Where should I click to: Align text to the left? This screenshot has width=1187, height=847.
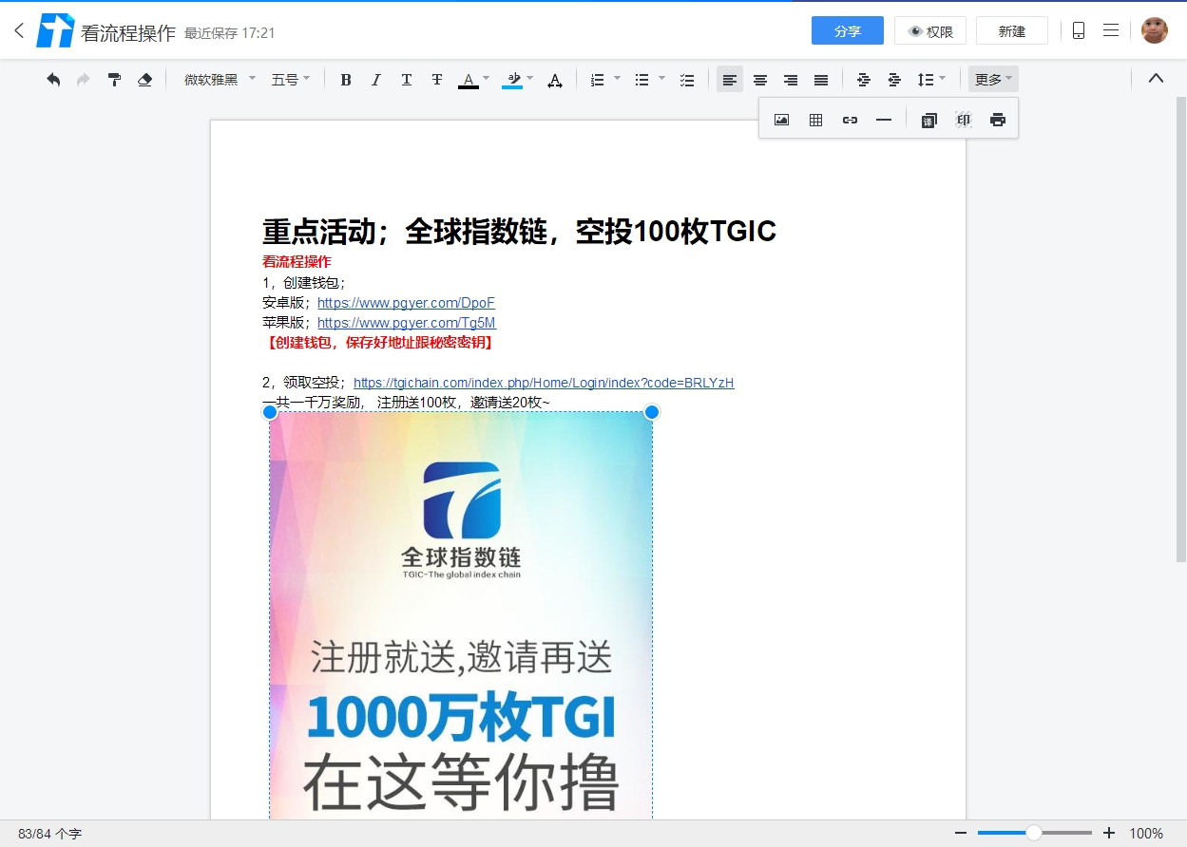tap(730, 80)
